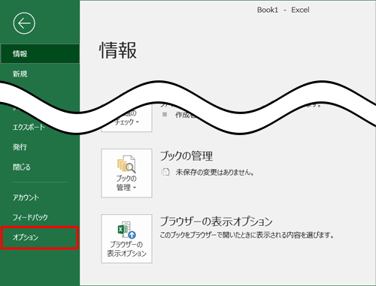Click the Book1 - Excel window title

click(283, 10)
